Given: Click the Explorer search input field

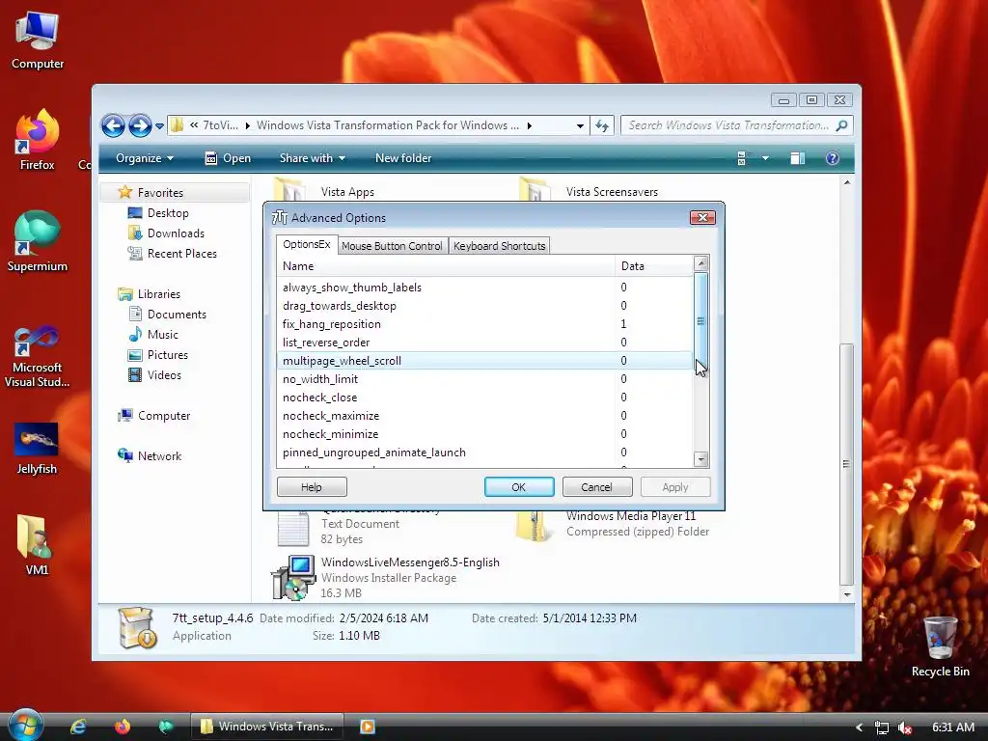Looking at the screenshot, I should tap(728, 125).
